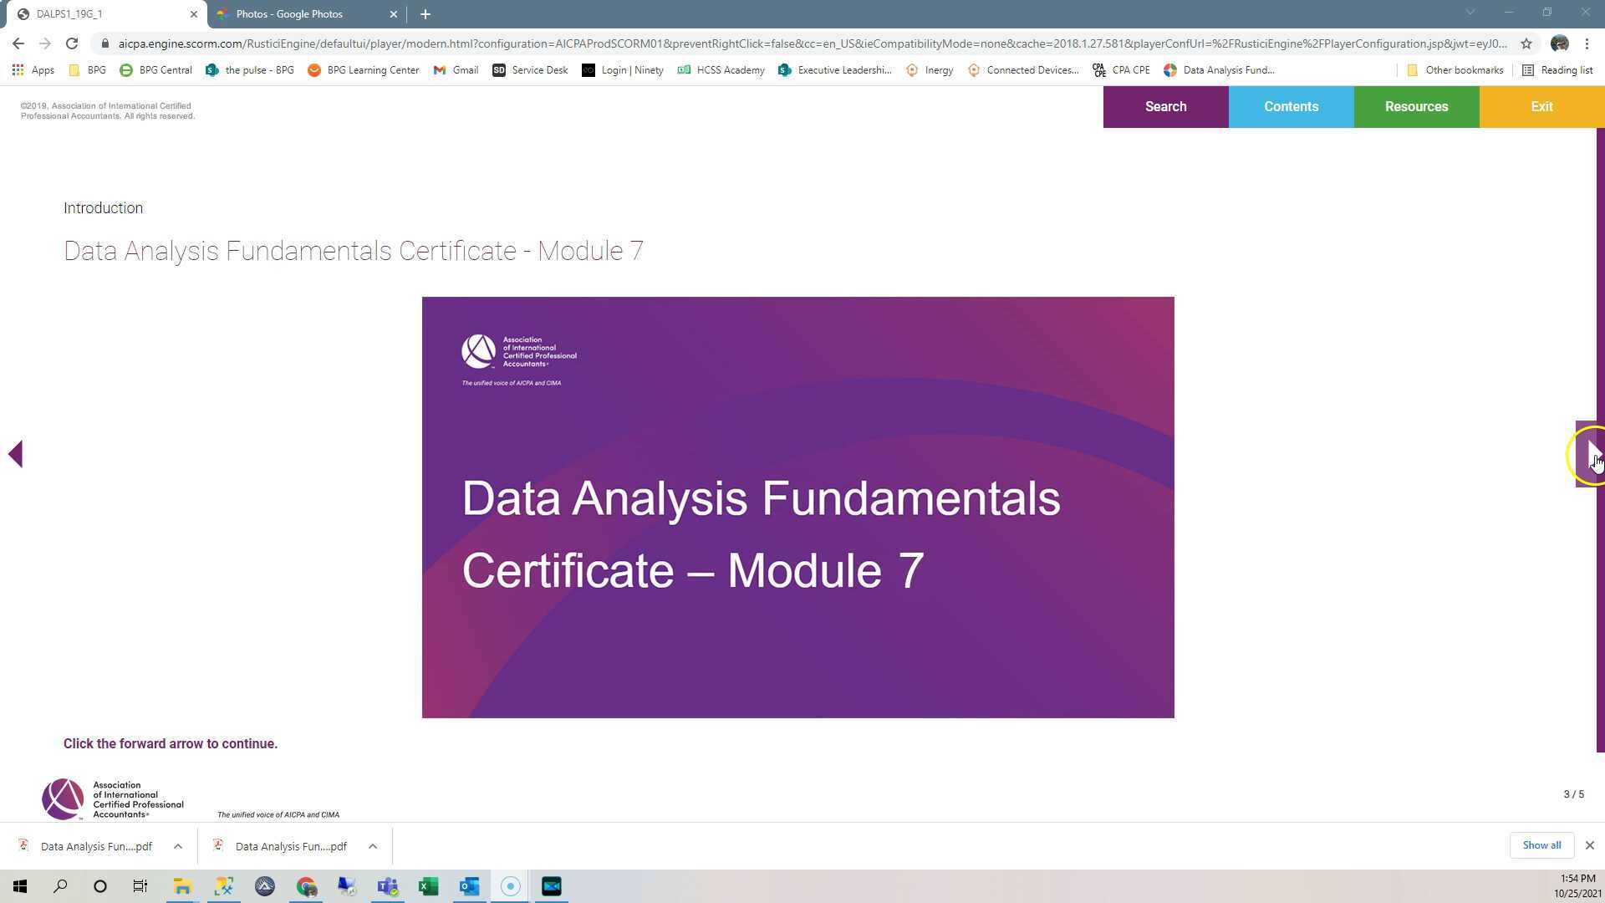Open the Apps shortcut in bookmarks bar
Image resolution: width=1605 pixels, height=903 pixels.
pos(33,70)
